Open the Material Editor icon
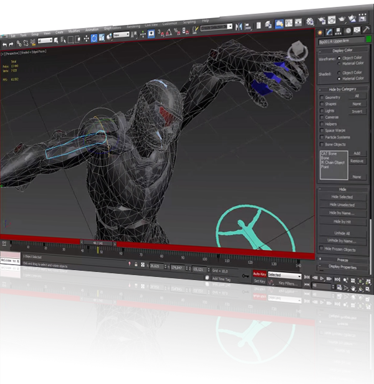The width and height of the screenshot is (374, 384). pyautogui.click(x=310, y=22)
